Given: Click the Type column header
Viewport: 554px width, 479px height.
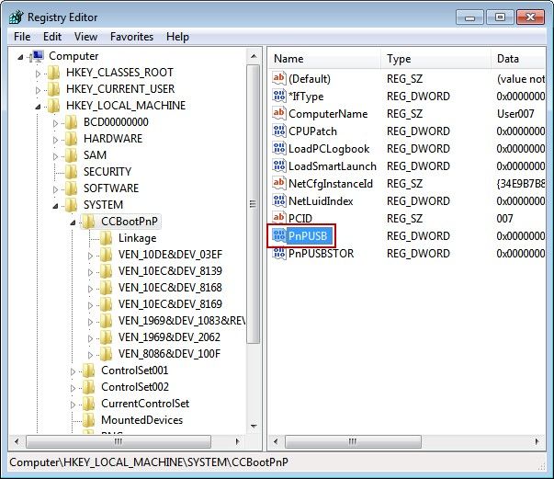Looking at the screenshot, I should coord(435,59).
